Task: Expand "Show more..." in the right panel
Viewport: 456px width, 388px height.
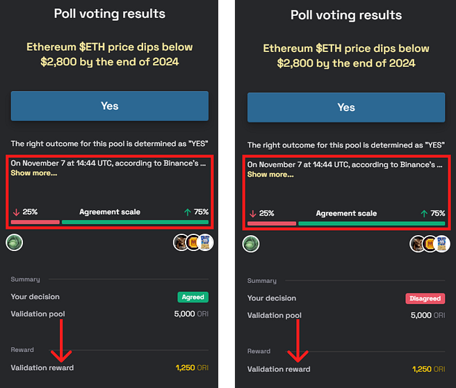Action: pyautogui.click(x=270, y=175)
